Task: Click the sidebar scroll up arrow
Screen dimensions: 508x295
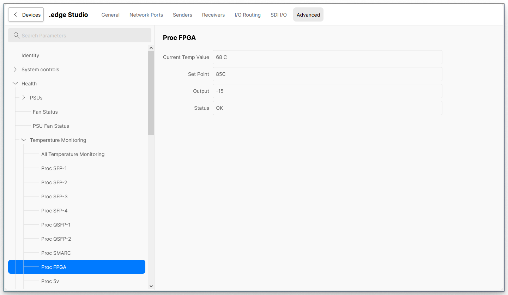Action: (151, 48)
